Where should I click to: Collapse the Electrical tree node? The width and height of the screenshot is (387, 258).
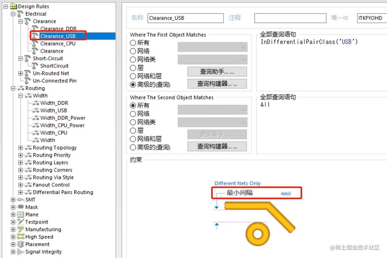point(13,14)
